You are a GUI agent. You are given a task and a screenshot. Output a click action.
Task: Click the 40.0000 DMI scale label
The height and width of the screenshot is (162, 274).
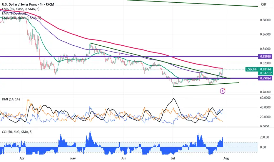265,107
